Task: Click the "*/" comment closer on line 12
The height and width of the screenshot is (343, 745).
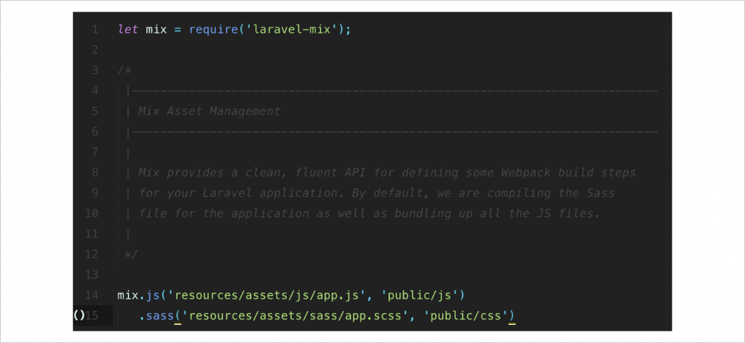Action: point(131,255)
